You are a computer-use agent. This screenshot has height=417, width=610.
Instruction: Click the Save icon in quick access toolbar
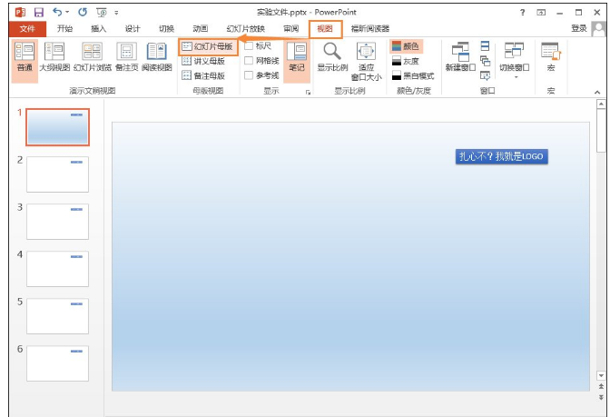click(x=38, y=12)
